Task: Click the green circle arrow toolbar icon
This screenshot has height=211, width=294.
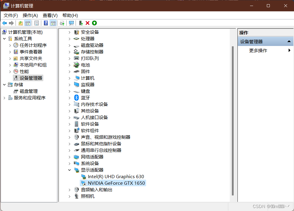Action: [94, 23]
